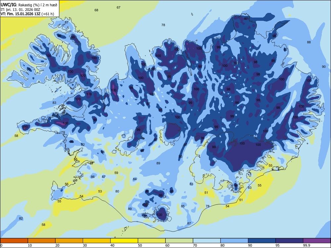331x248 pixels.
Task: Click the humidity value '68' on the map
Action: tap(96, 10)
